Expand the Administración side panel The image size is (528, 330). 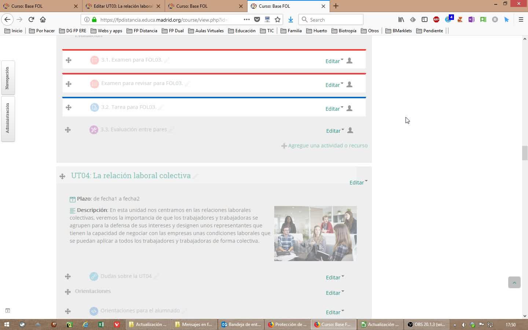point(8,118)
